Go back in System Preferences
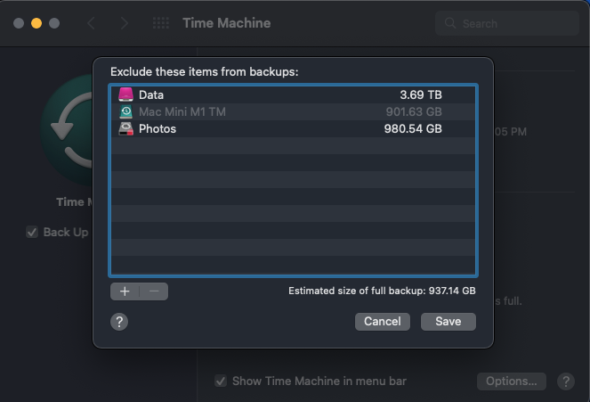The height and width of the screenshot is (402, 590). [92, 23]
